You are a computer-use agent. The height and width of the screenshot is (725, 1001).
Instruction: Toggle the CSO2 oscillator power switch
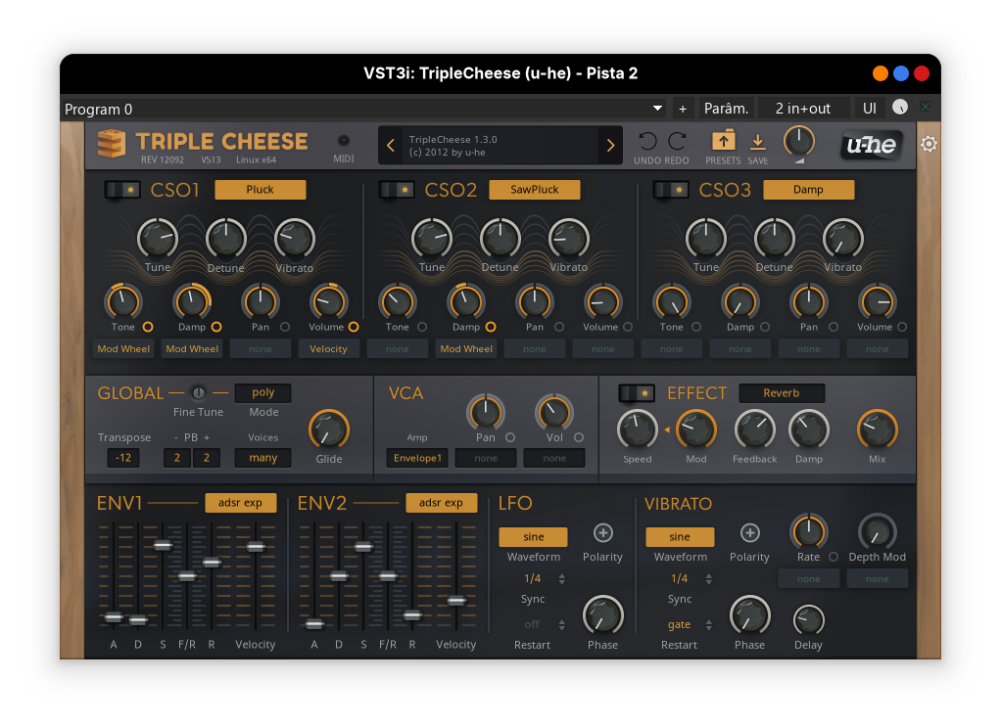click(397, 190)
